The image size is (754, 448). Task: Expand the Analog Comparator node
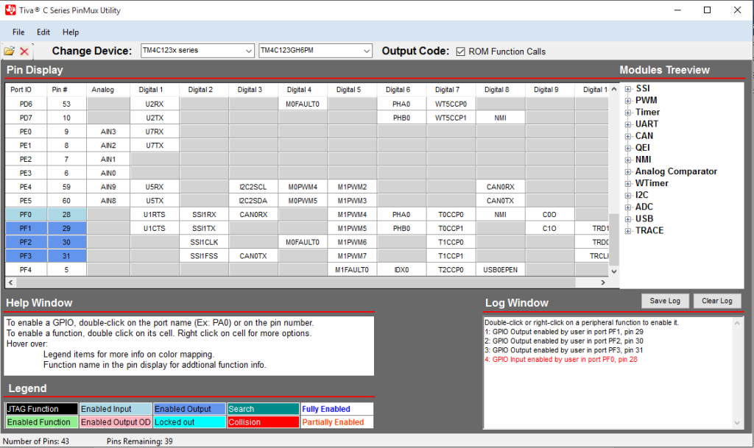[628, 172]
